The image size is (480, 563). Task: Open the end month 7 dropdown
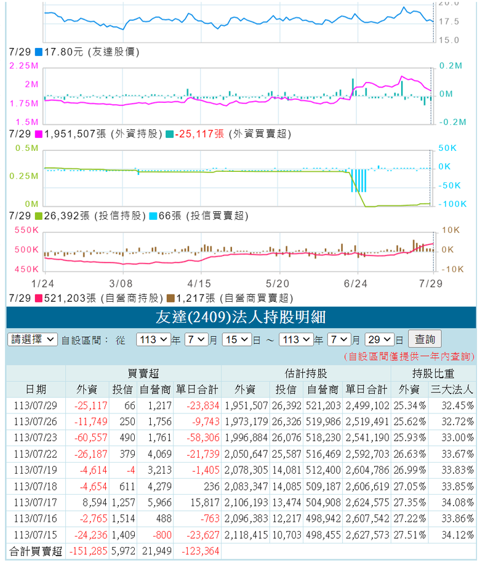pos(339,339)
